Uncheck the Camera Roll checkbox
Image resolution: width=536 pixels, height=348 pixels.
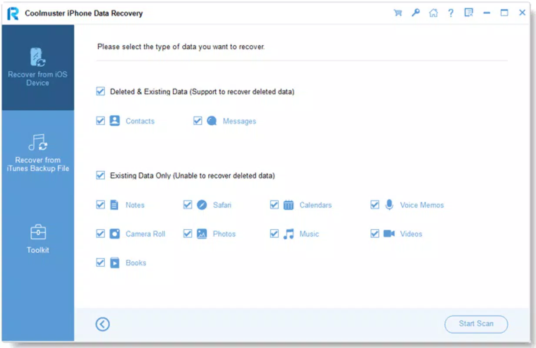[x=100, y=234]
